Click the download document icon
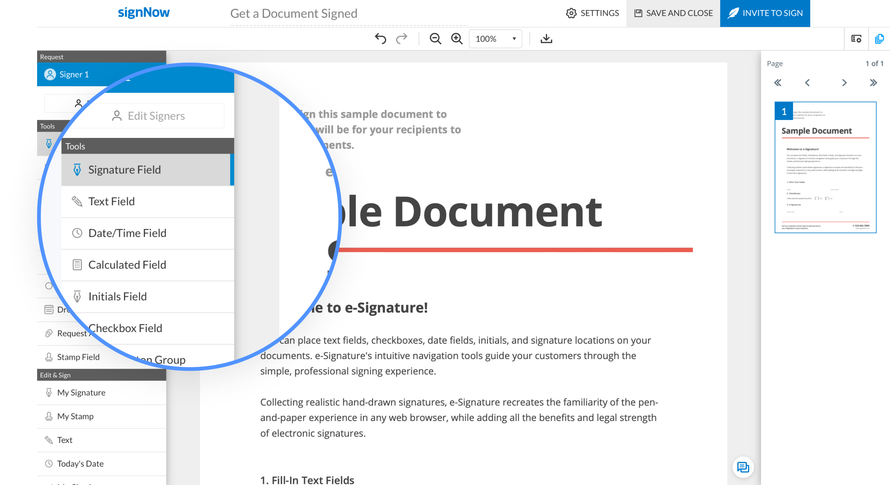The width and height of the screenshot is (890, 485). [546, 39]
